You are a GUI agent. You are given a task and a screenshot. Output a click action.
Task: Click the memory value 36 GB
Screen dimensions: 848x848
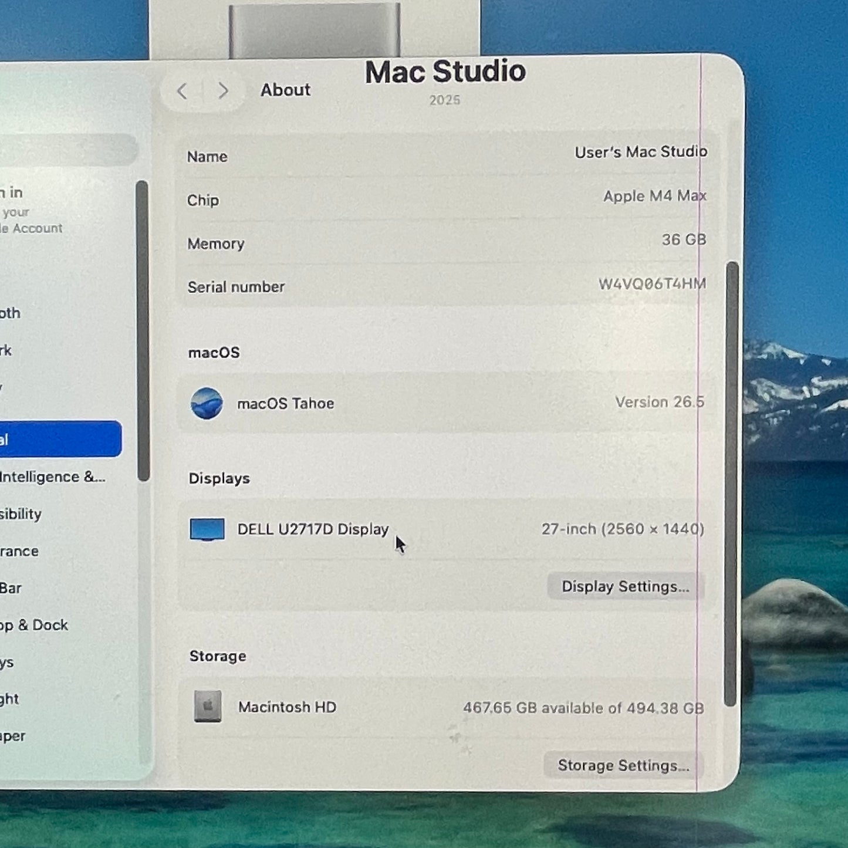(684, 239)
